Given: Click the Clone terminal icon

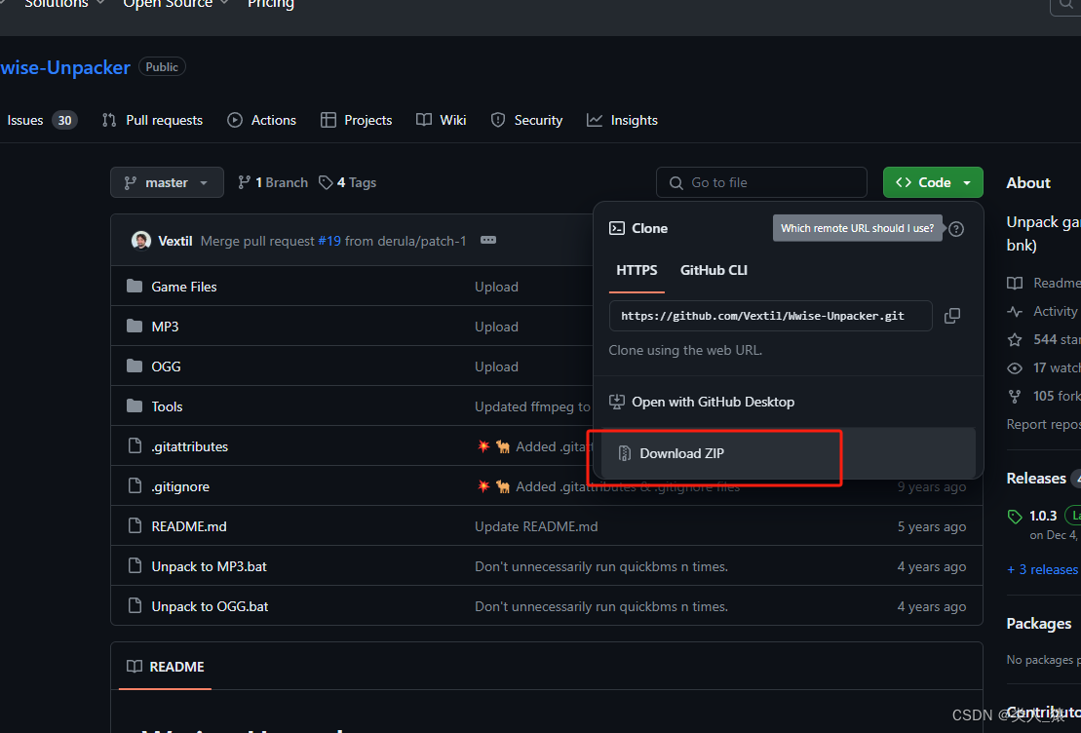Looking at the screenshot, I should click(617, 228).
